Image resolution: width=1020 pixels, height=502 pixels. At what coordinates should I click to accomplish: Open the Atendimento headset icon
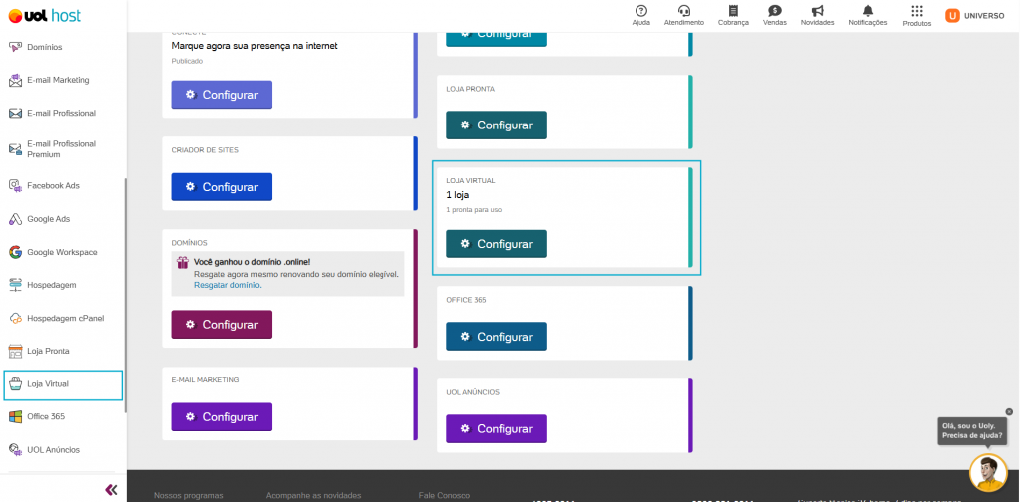coord(683,10)
